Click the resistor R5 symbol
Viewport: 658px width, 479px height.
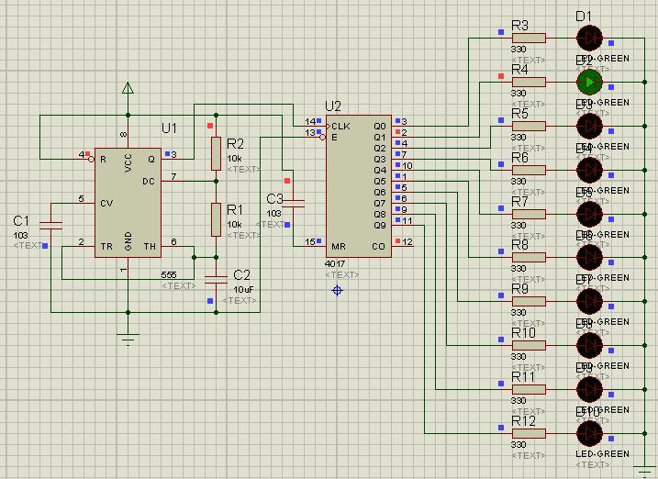tap(529, 127)
